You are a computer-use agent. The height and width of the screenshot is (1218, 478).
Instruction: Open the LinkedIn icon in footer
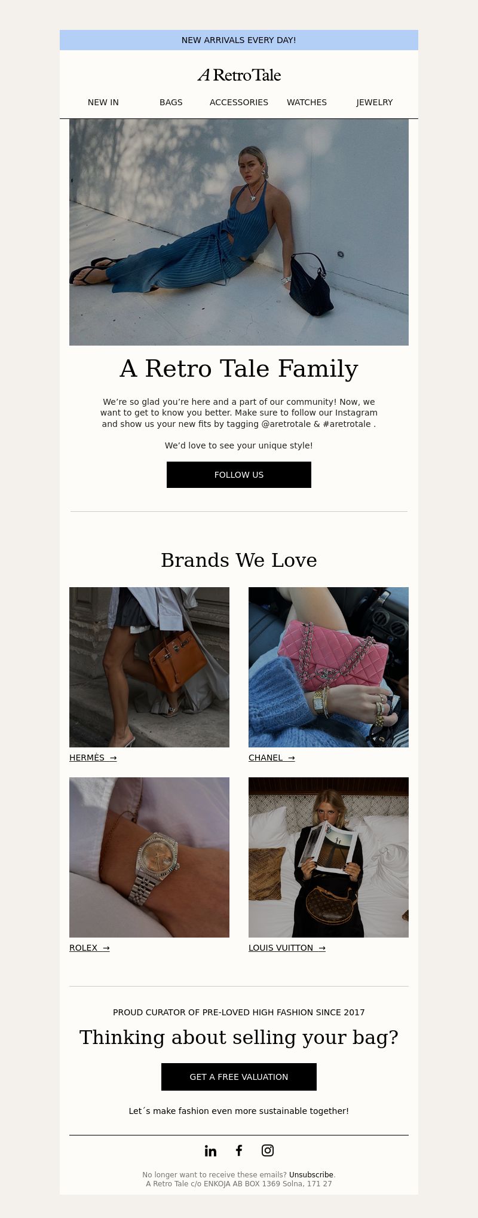coord(210,1150)
